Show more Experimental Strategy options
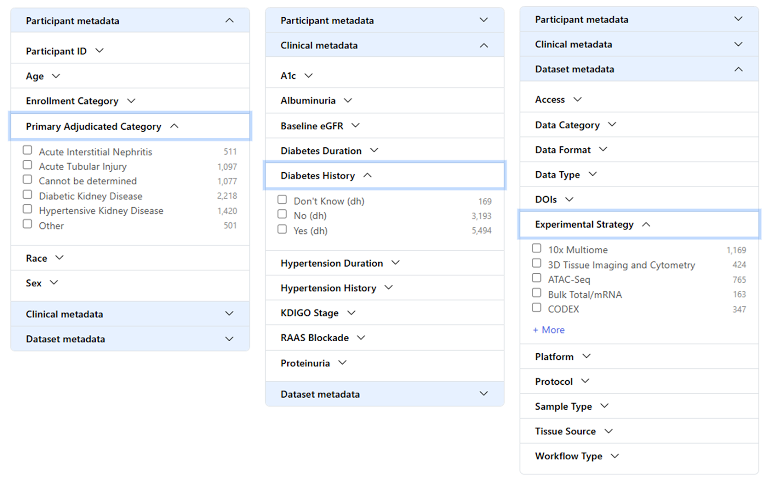The width and height of the screenshot is (766, 478). click(549, 330)
